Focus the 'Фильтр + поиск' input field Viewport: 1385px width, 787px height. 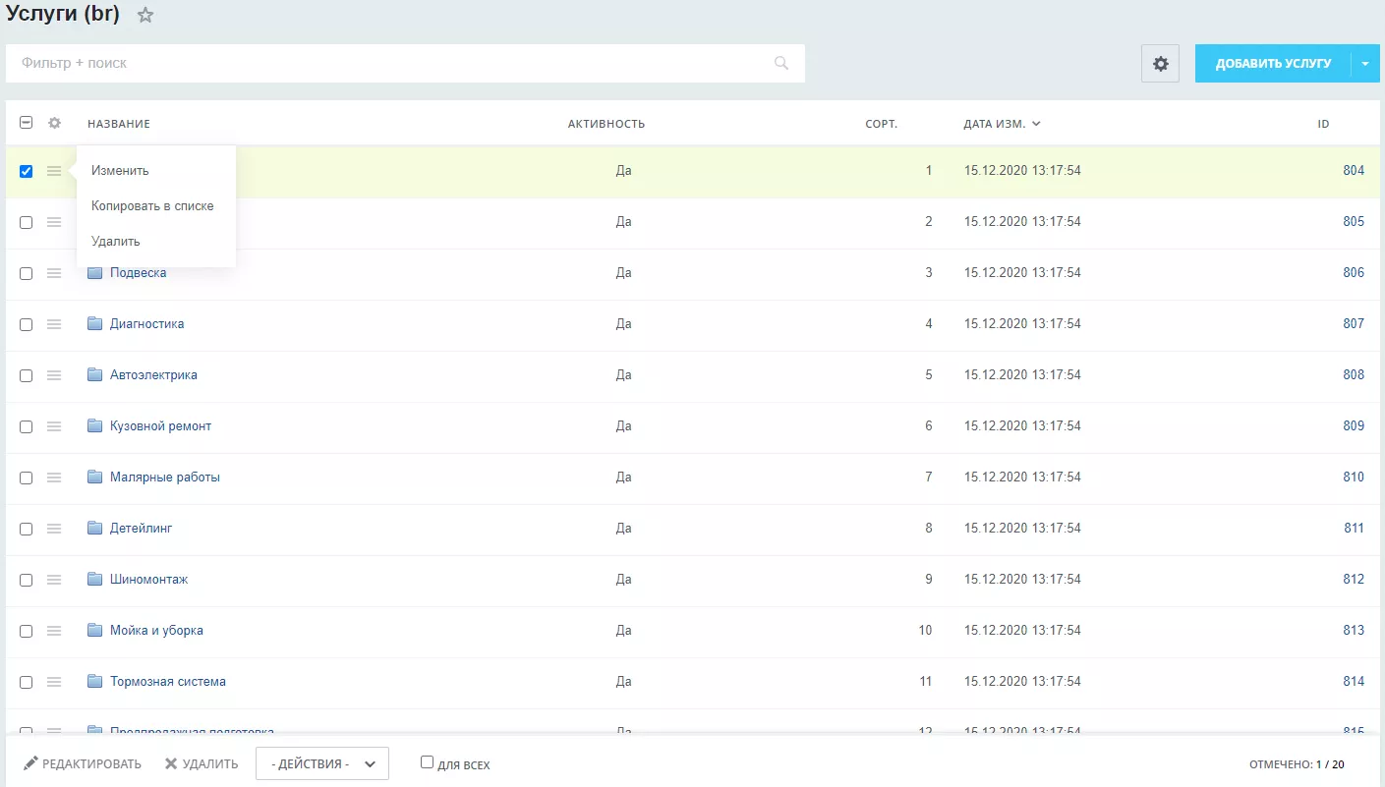pyautogui.click(x=405, y=63)
